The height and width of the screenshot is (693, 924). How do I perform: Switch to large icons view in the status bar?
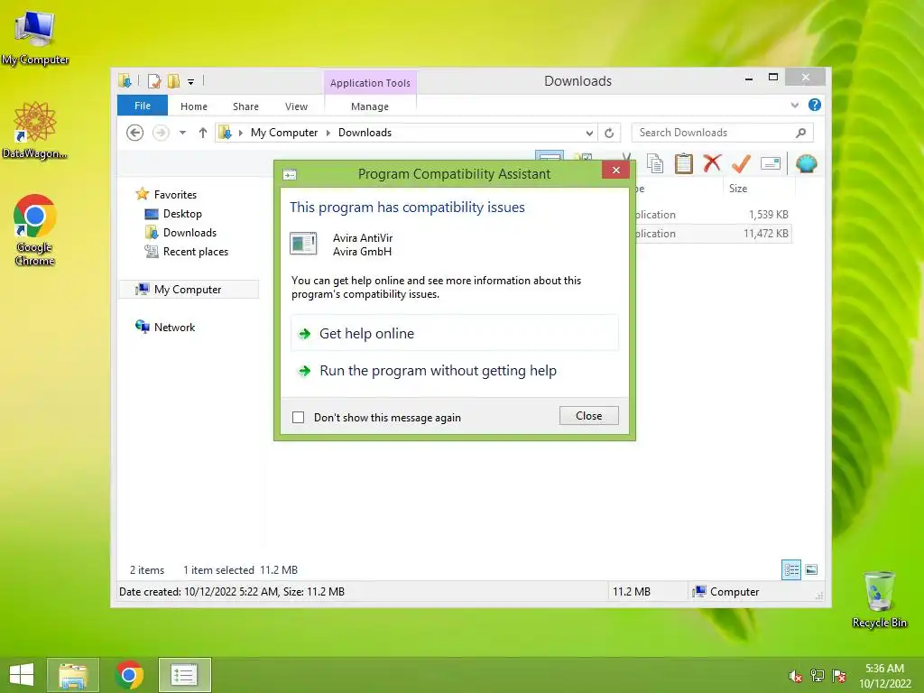811,569
